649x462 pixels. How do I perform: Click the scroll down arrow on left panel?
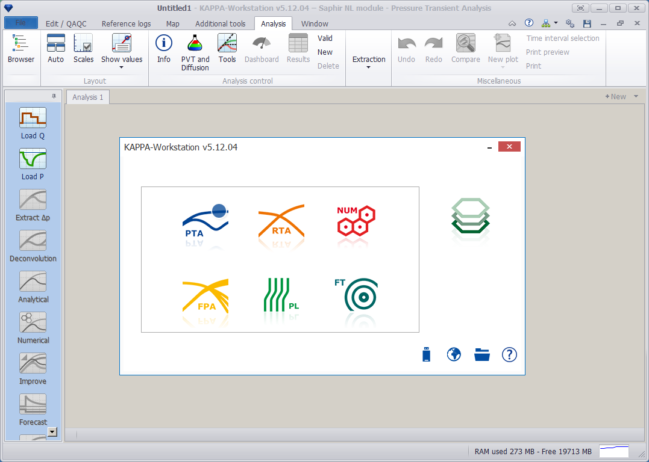click(52, 432)
